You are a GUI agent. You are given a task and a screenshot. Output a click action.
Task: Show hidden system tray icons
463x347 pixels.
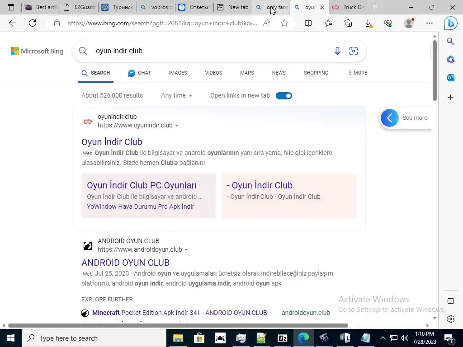click(x=383, y=338)
